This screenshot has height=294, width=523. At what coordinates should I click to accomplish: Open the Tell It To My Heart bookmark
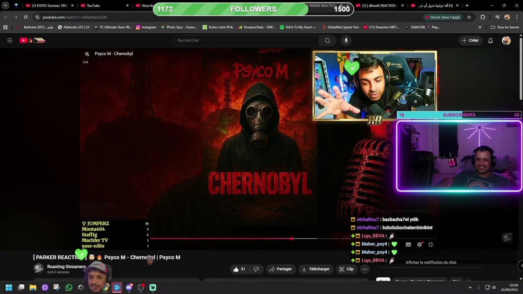pyautogui.click(x=298, y=27)
